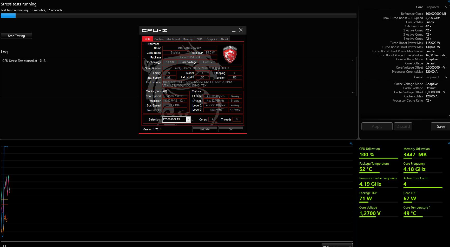Click the Memory Utilization 3447 MB monitor
The width and height of the screenshot is (450, 247).
click(423, 152)
